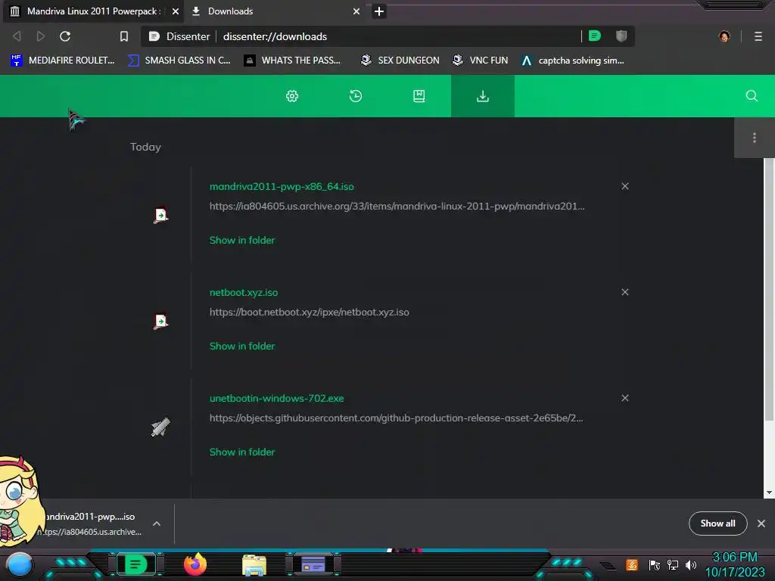Screen dimensions: 775x581
Task: Open File Explorer from taskbar
Action: (x=254, y=564)
